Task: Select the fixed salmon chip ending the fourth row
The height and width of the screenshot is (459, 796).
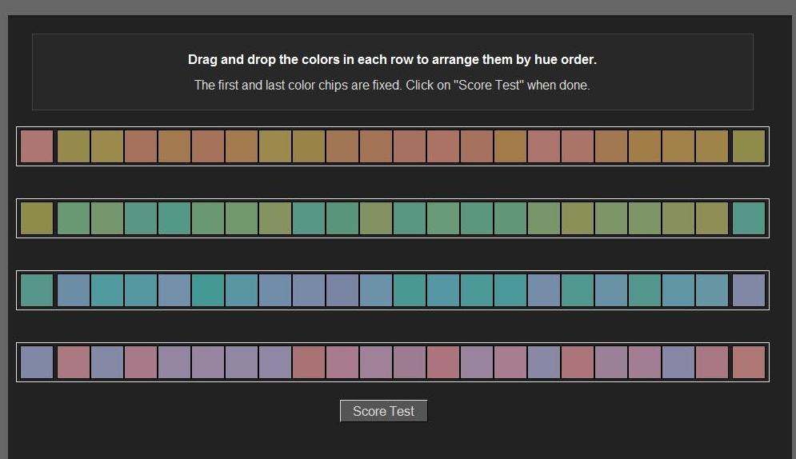Action: click(748, 362)
